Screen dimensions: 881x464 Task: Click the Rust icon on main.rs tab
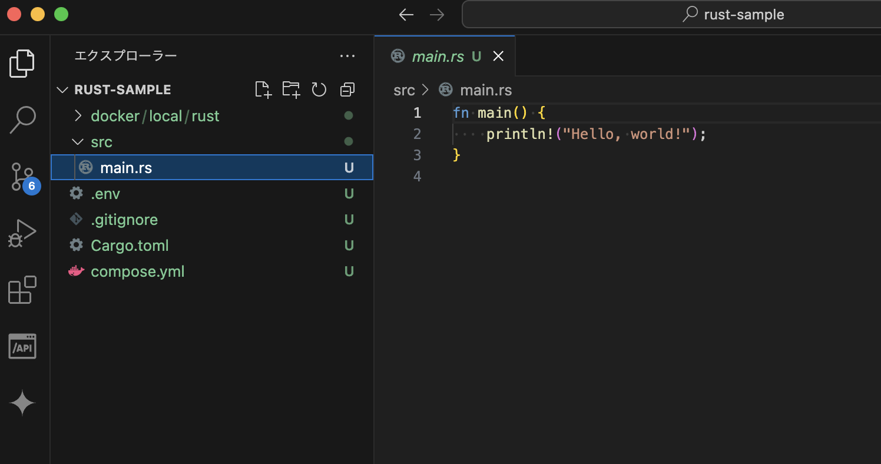point(398,56)
